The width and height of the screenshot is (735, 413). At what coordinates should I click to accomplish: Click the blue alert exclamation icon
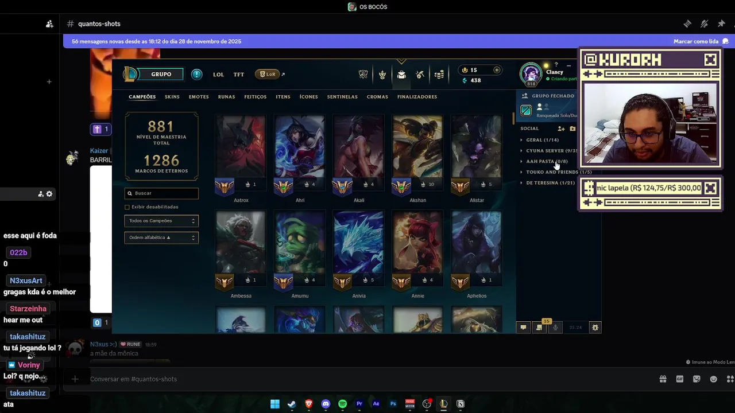[x=196, y=74]
